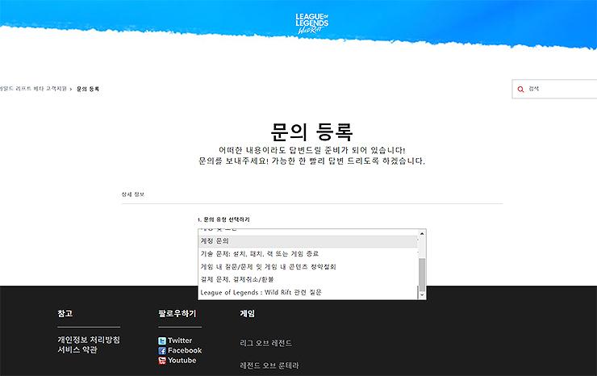Image resolution: width=597 pixels, height=376 pixels.
Task: Choose 결제 문제, 결제취소/환불 option
Action: (x=307, y=279)
